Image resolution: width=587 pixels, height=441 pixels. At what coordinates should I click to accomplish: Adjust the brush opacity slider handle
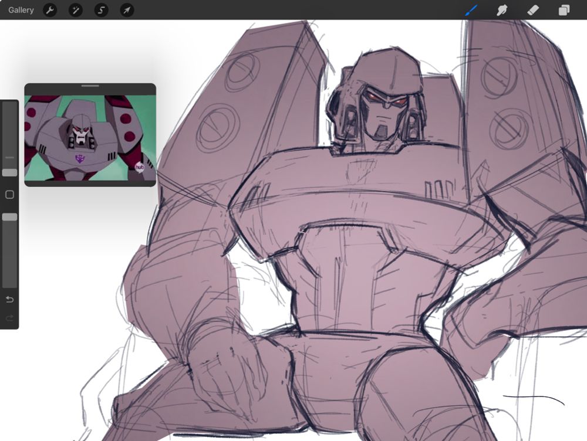coord(10,217)
